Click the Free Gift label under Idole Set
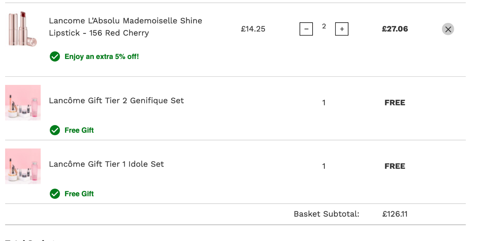The image size is (493, 241). (79, 194)
